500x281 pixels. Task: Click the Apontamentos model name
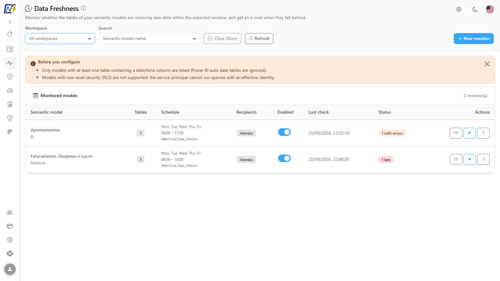pyautogui.click(x=45, y=130)
